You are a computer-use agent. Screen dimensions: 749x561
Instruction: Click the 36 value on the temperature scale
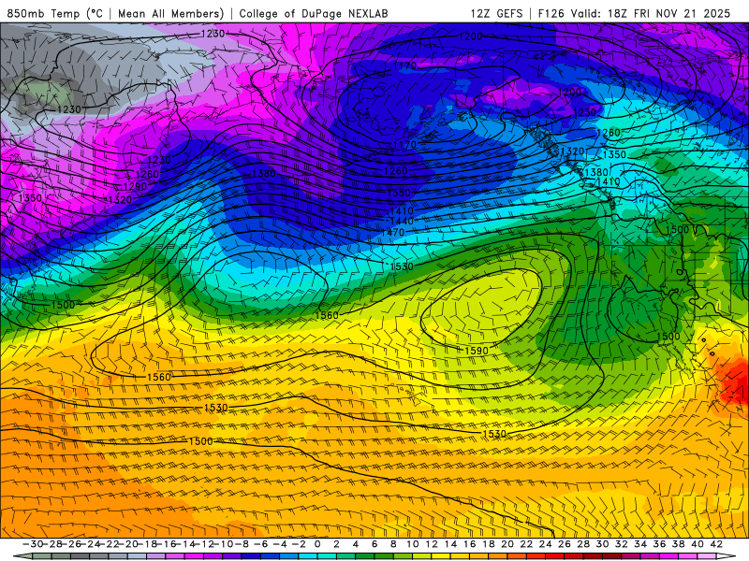click(x=659, y=544)
